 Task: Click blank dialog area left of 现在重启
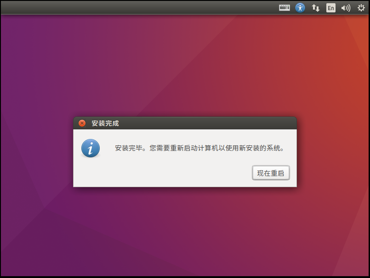[163, 173]
